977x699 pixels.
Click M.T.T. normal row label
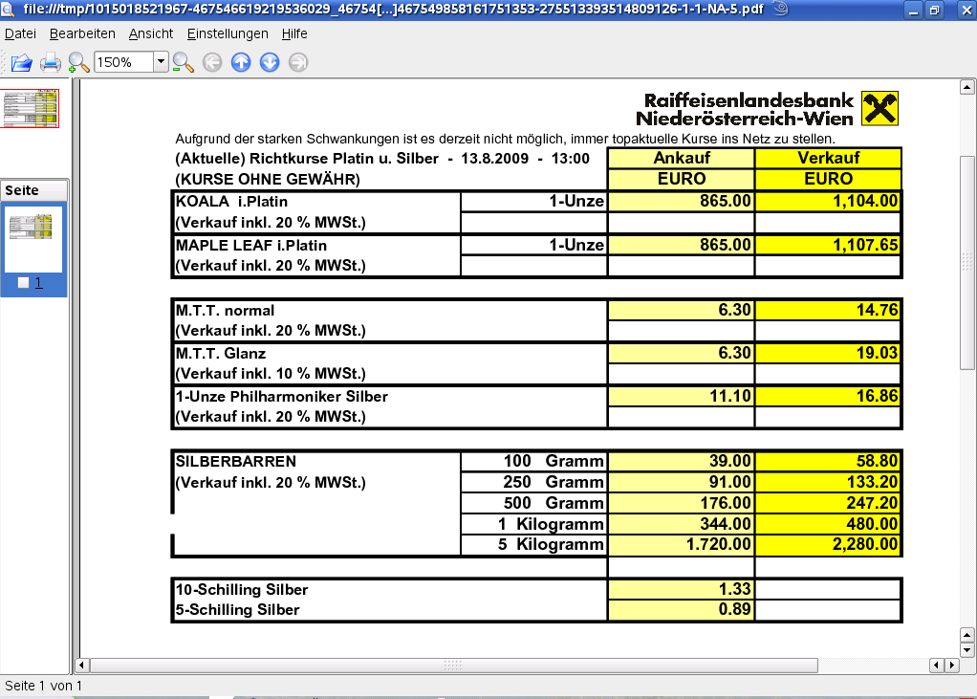(225, 310)
